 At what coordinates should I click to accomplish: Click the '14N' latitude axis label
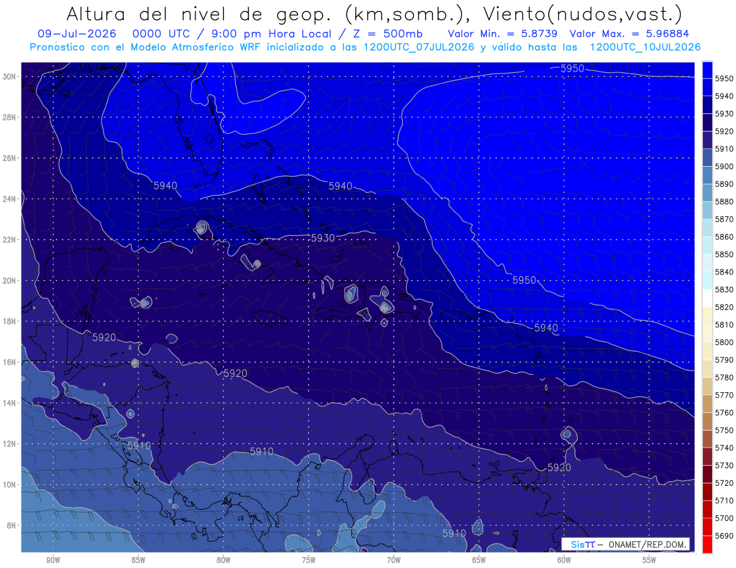pos(9,403)
